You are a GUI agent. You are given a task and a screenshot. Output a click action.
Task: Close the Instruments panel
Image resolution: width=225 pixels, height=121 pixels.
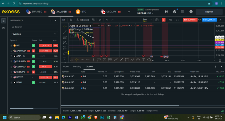pyautogui.click(x=56, y=21)
